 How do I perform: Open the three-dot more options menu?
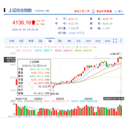click(121, 41)
